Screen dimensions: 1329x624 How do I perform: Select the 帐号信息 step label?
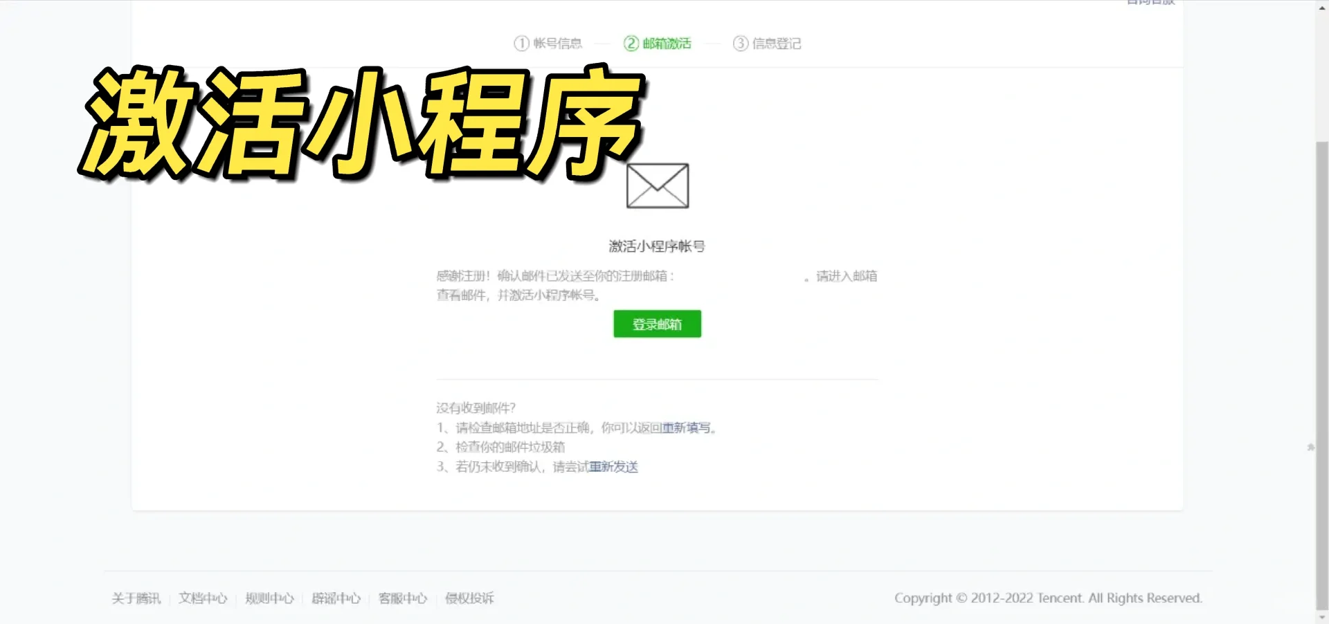point(557,44)
